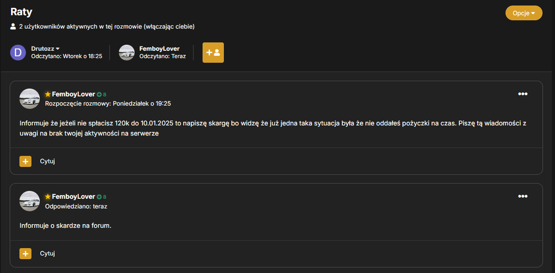This screenshot has height=273, width=555.
Task: Click 'Informuje o skardze na forum.' text
Action: pos(65,225)
